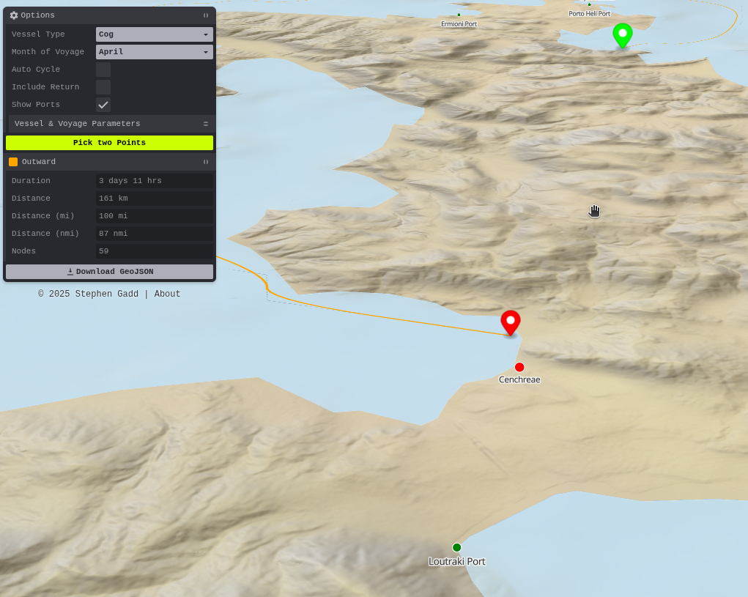Click the orange Outward color swatch
Viewport: 748px width, 597px height.
click(13, 162)
